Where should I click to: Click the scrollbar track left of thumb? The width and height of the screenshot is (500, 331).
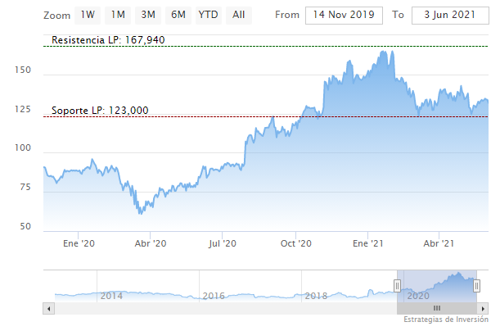(x=221, y=307)
